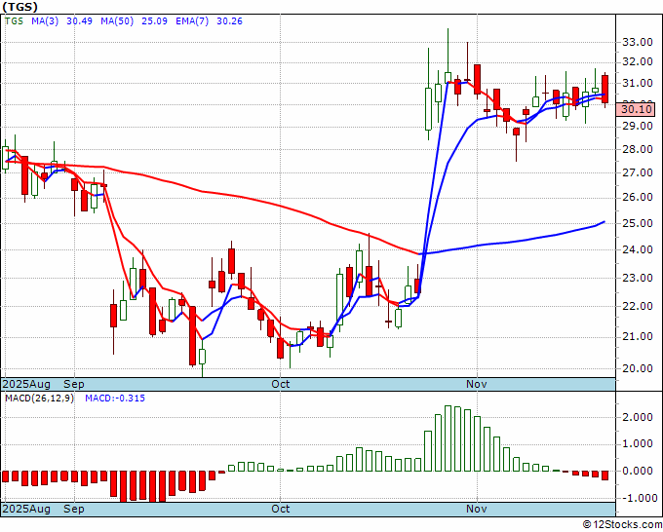The width and height of the screenshot is (663, 532).
Task: Click the MACD:-0.315 value label
Action: pyautogui.click(x=115, y=399)
